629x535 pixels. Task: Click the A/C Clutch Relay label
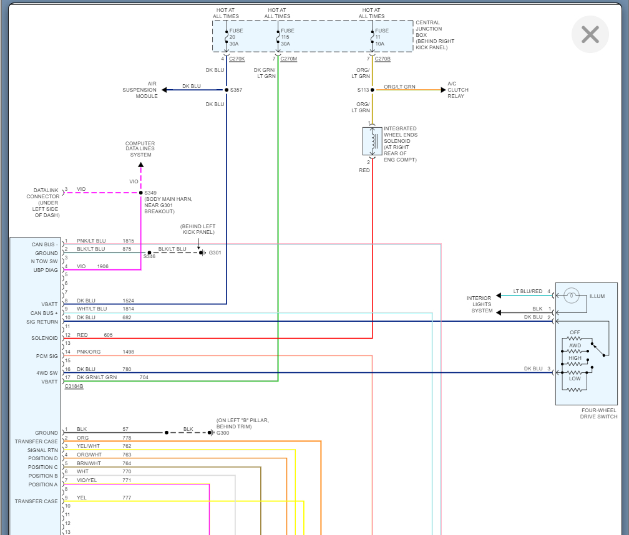458,90
